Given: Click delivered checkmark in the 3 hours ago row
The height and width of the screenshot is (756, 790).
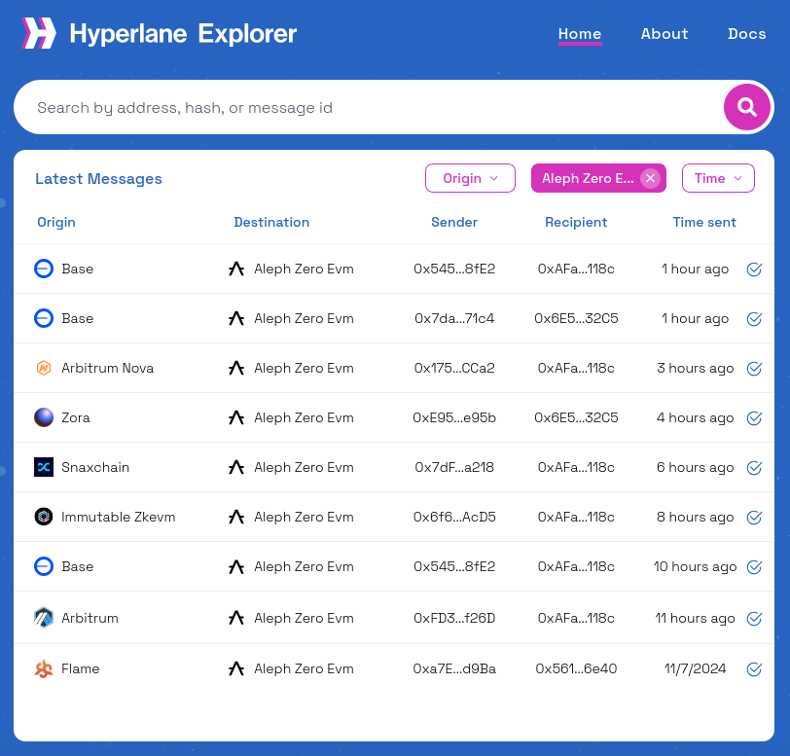Looking at the screenshot, I should [754, 369].
